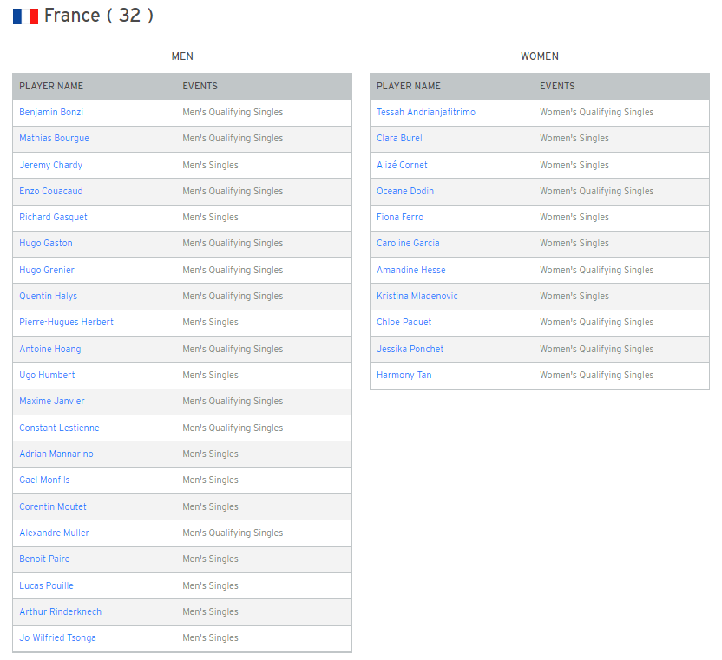Open Ugo Humbert player page
The height and width of the screenshot is (660, 722).
click(x=47, y=376)
